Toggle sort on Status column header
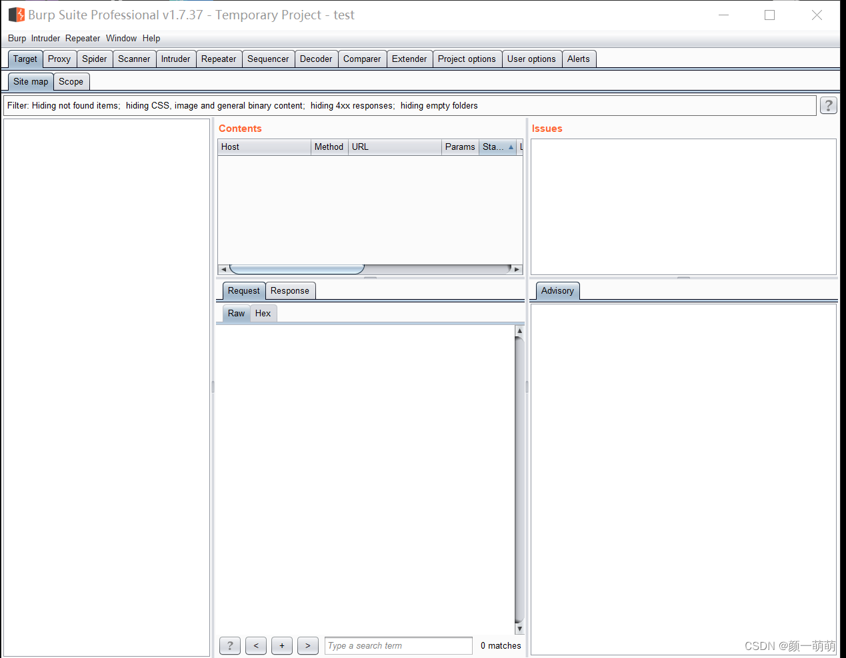 pos(498,147)
